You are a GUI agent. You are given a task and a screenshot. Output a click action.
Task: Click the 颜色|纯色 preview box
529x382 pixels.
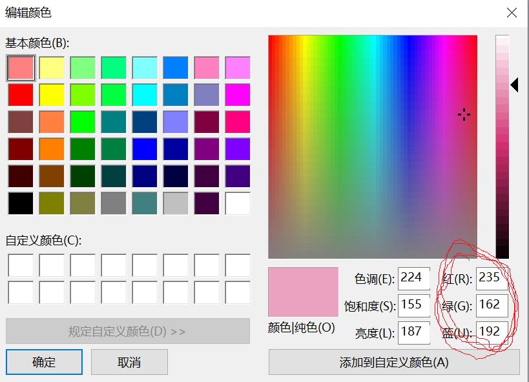coord(304,292)
